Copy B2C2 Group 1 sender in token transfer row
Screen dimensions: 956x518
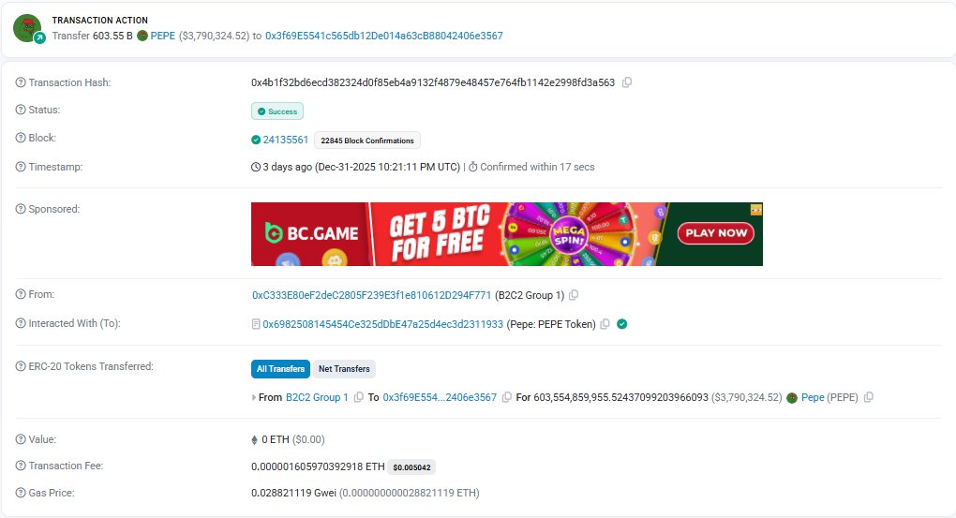358,397
